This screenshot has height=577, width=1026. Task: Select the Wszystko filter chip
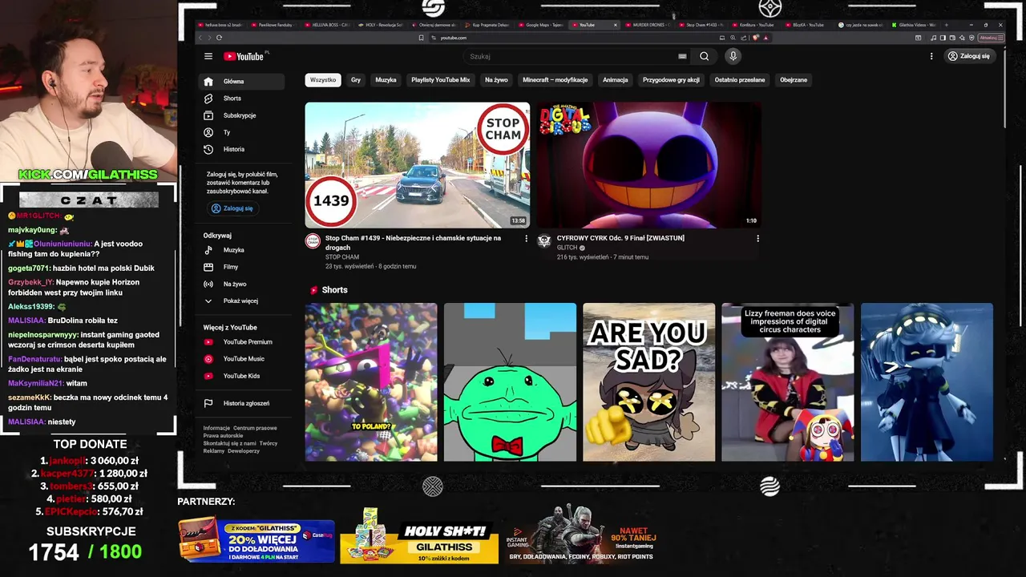point(323,80)
